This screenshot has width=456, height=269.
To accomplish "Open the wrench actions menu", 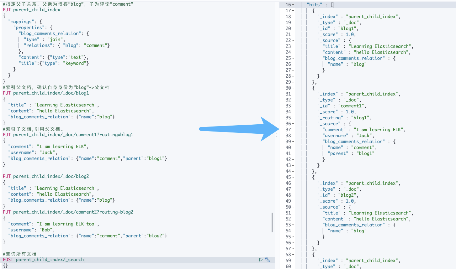I will click(x=267, y=260).
